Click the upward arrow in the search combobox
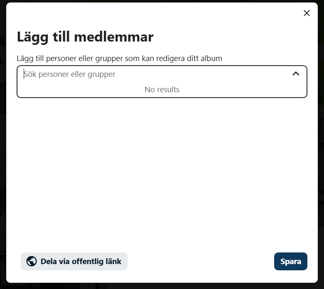324x289 pixels. tap(296, 74)
